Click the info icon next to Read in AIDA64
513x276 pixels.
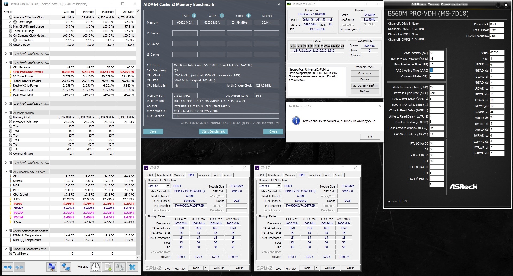[194, 15]
